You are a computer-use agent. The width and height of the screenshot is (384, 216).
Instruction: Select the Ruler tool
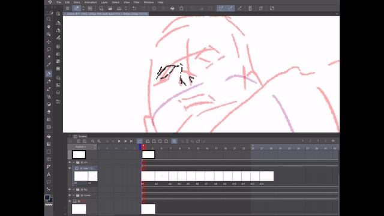(x=49, y=167)
